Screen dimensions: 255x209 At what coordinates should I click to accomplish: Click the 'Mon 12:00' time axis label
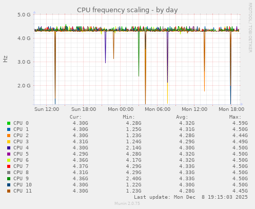[x=194, y=109]
